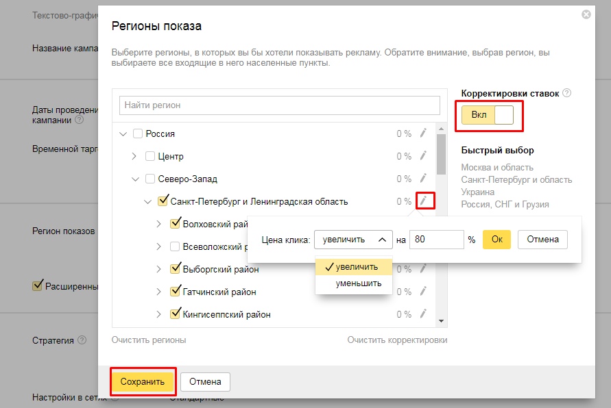Click the Очистить корректировки link
This screenshot has height=408, width=611.
tap(397, 340)
